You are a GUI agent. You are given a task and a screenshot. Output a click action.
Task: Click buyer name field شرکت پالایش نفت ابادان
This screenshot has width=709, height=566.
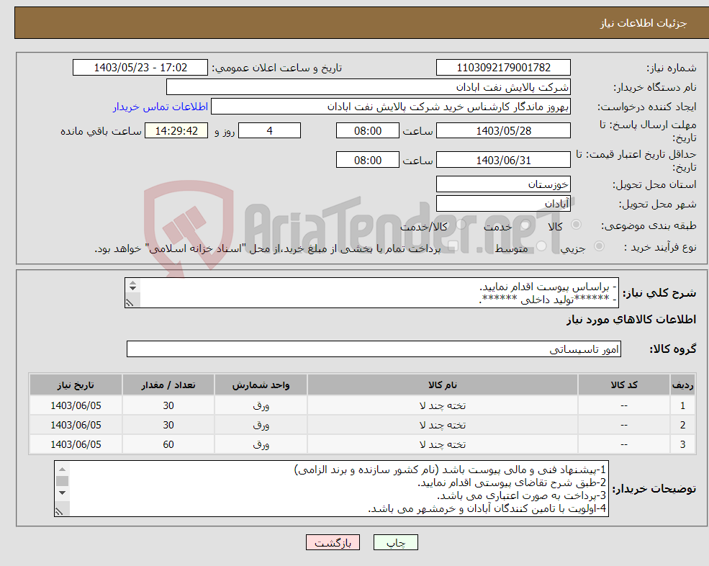coord(369,87)
